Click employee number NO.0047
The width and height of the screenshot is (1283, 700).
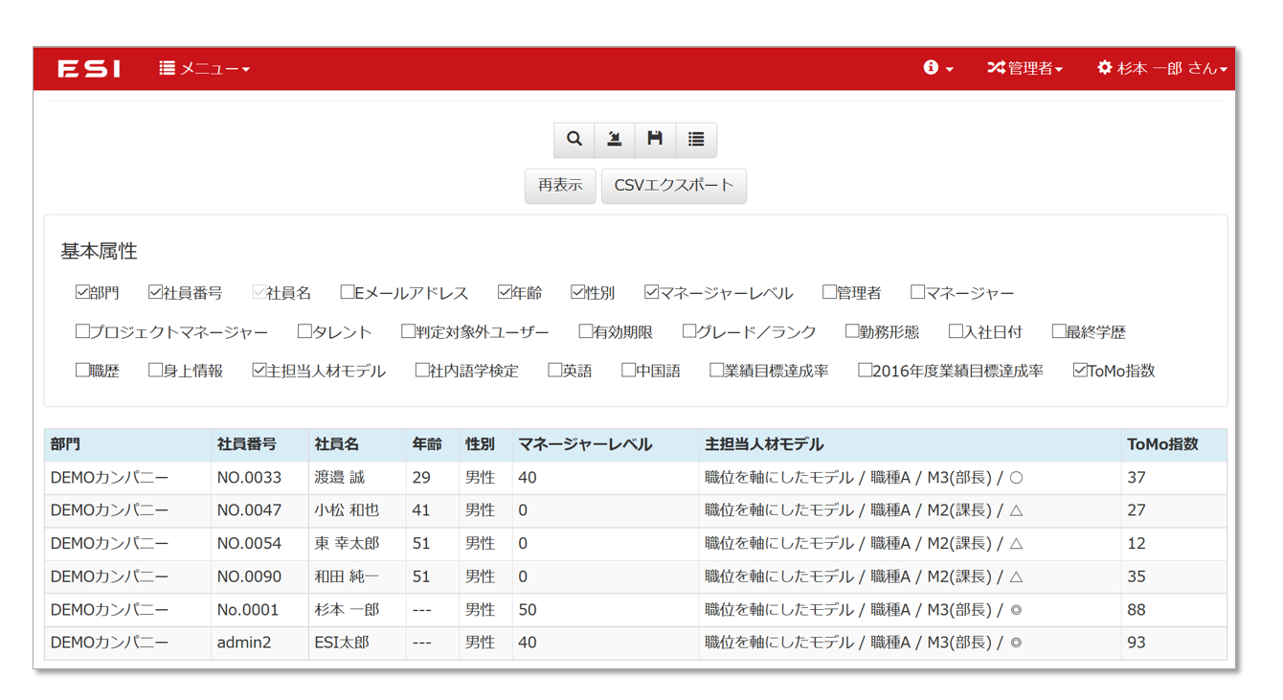click(249, 510)
